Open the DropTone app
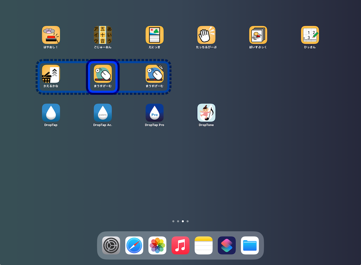 pyautogui.click(x=206, y=113)
